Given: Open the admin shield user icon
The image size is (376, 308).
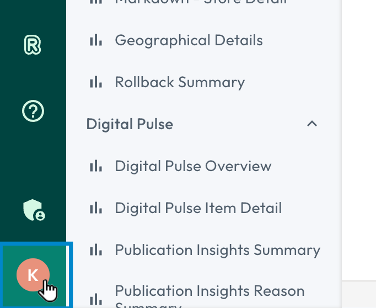Looking at the screenshot, I should coord(34,210).
